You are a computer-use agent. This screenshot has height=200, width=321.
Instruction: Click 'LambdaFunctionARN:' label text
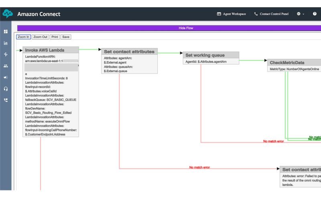click(x=40, y=56)
